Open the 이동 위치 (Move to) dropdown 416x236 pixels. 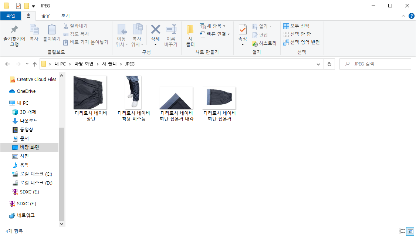coord(122,36)
